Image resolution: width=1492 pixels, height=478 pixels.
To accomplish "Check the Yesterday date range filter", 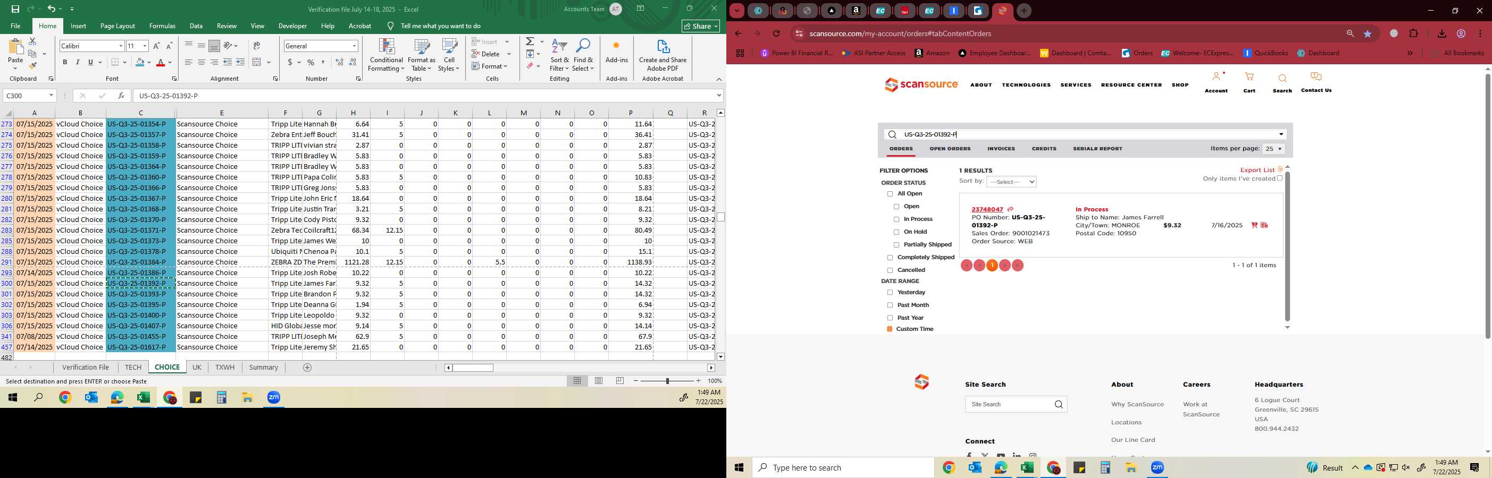I will point(890,293).
